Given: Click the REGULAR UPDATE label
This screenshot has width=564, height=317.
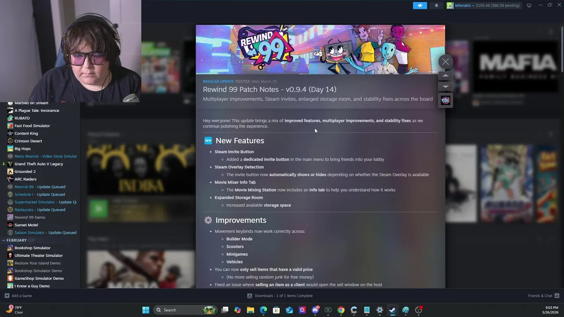Looking at the screenshot, I should coord(218,81).
